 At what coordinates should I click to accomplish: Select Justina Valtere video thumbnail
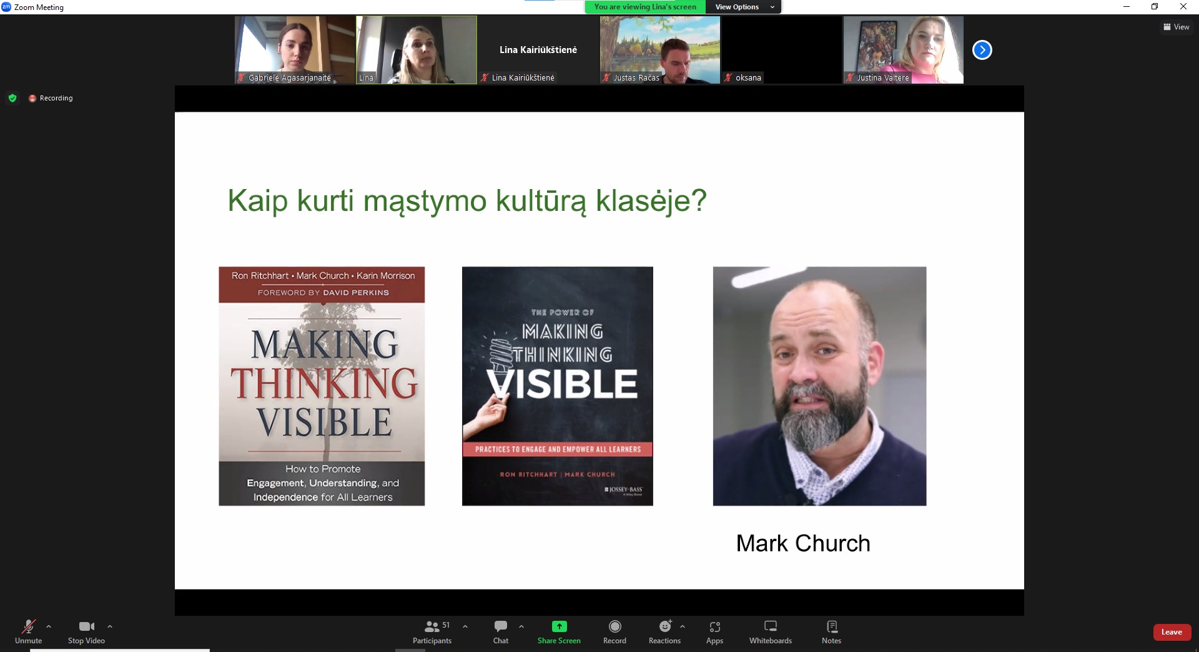903,50
